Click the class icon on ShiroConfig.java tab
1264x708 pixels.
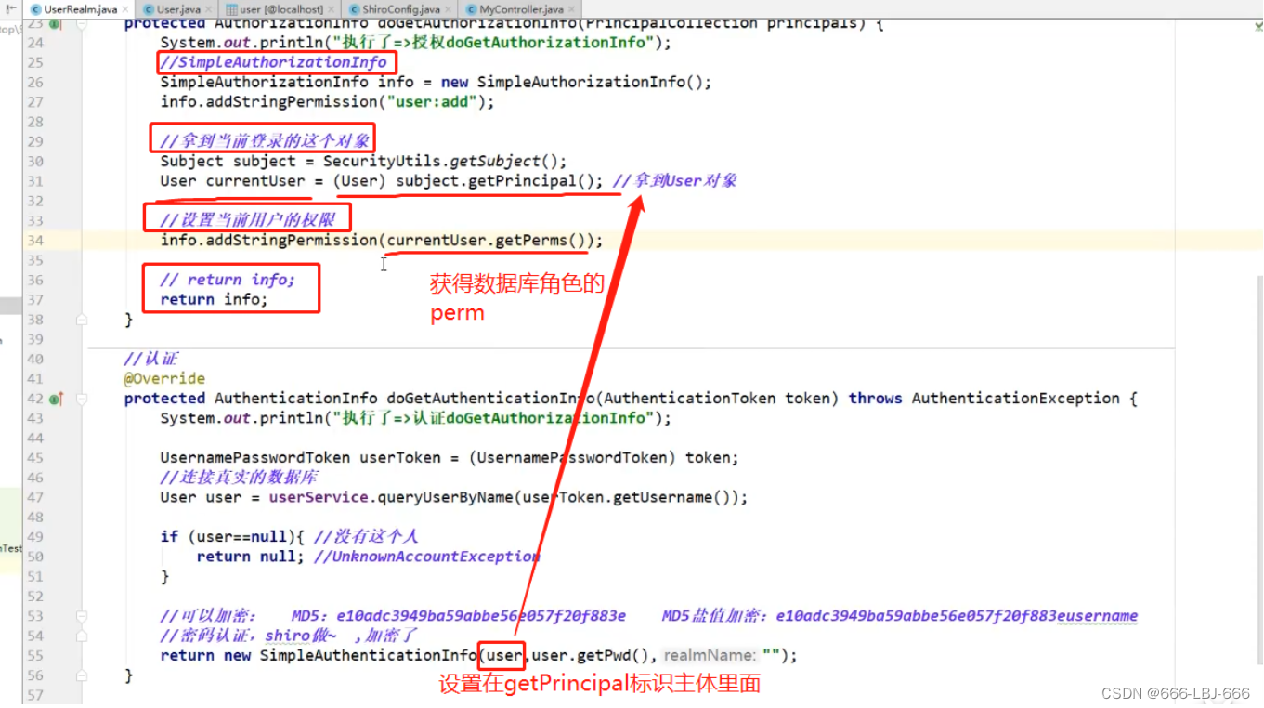coord(354,9)
